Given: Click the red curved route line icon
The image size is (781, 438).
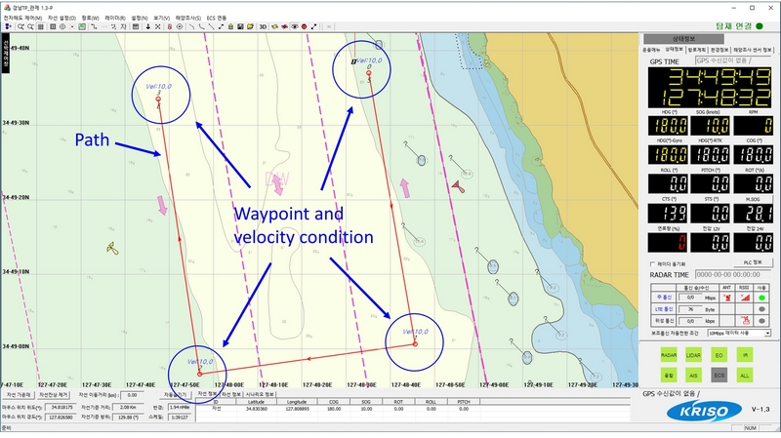Looking at the screenshot, I should pos(191,27).
